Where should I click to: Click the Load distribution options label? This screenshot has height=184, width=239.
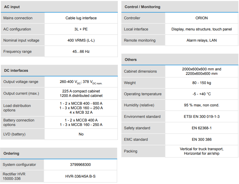(x=17, y=108)
